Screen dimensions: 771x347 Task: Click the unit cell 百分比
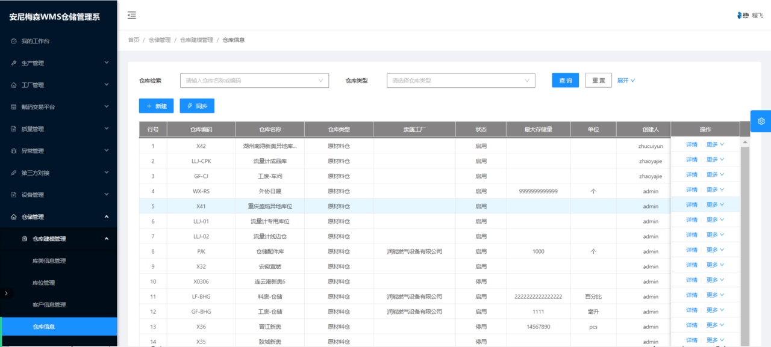coord(593,296)
